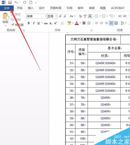Switch to the 引用 tab
Screen dimensions: 130x145
(70, 8)
